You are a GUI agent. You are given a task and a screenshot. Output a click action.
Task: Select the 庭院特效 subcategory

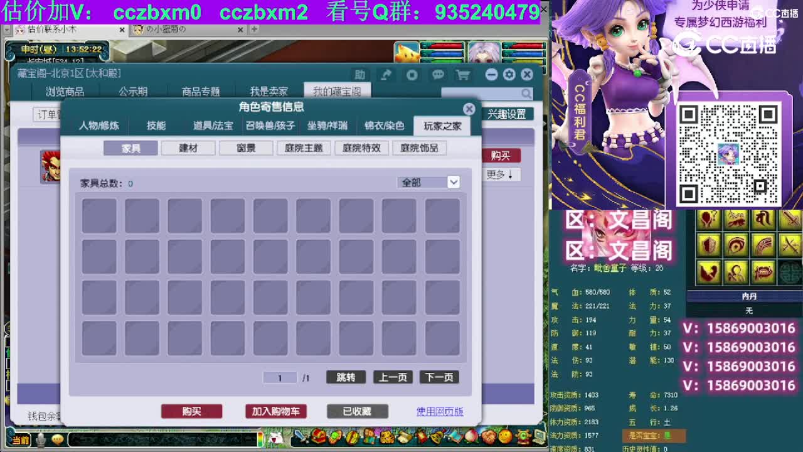(361, 148)
